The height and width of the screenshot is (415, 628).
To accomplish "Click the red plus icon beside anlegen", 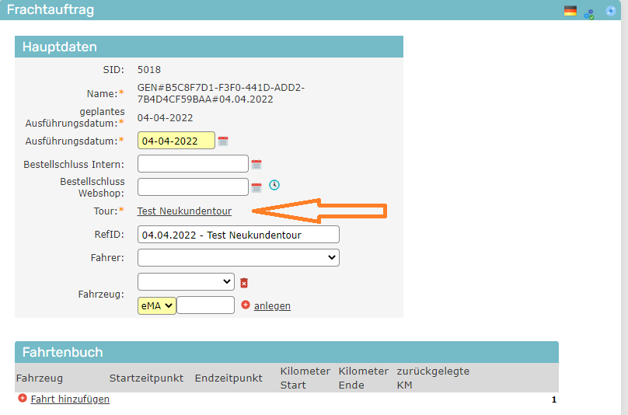I will (246, 305).
